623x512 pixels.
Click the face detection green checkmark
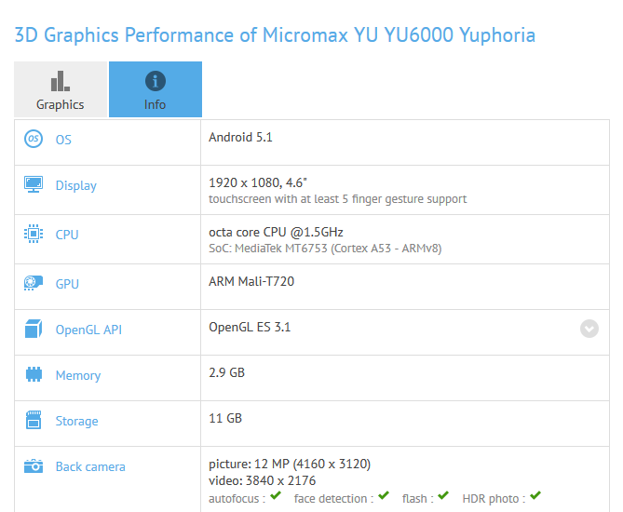point(383,496)
